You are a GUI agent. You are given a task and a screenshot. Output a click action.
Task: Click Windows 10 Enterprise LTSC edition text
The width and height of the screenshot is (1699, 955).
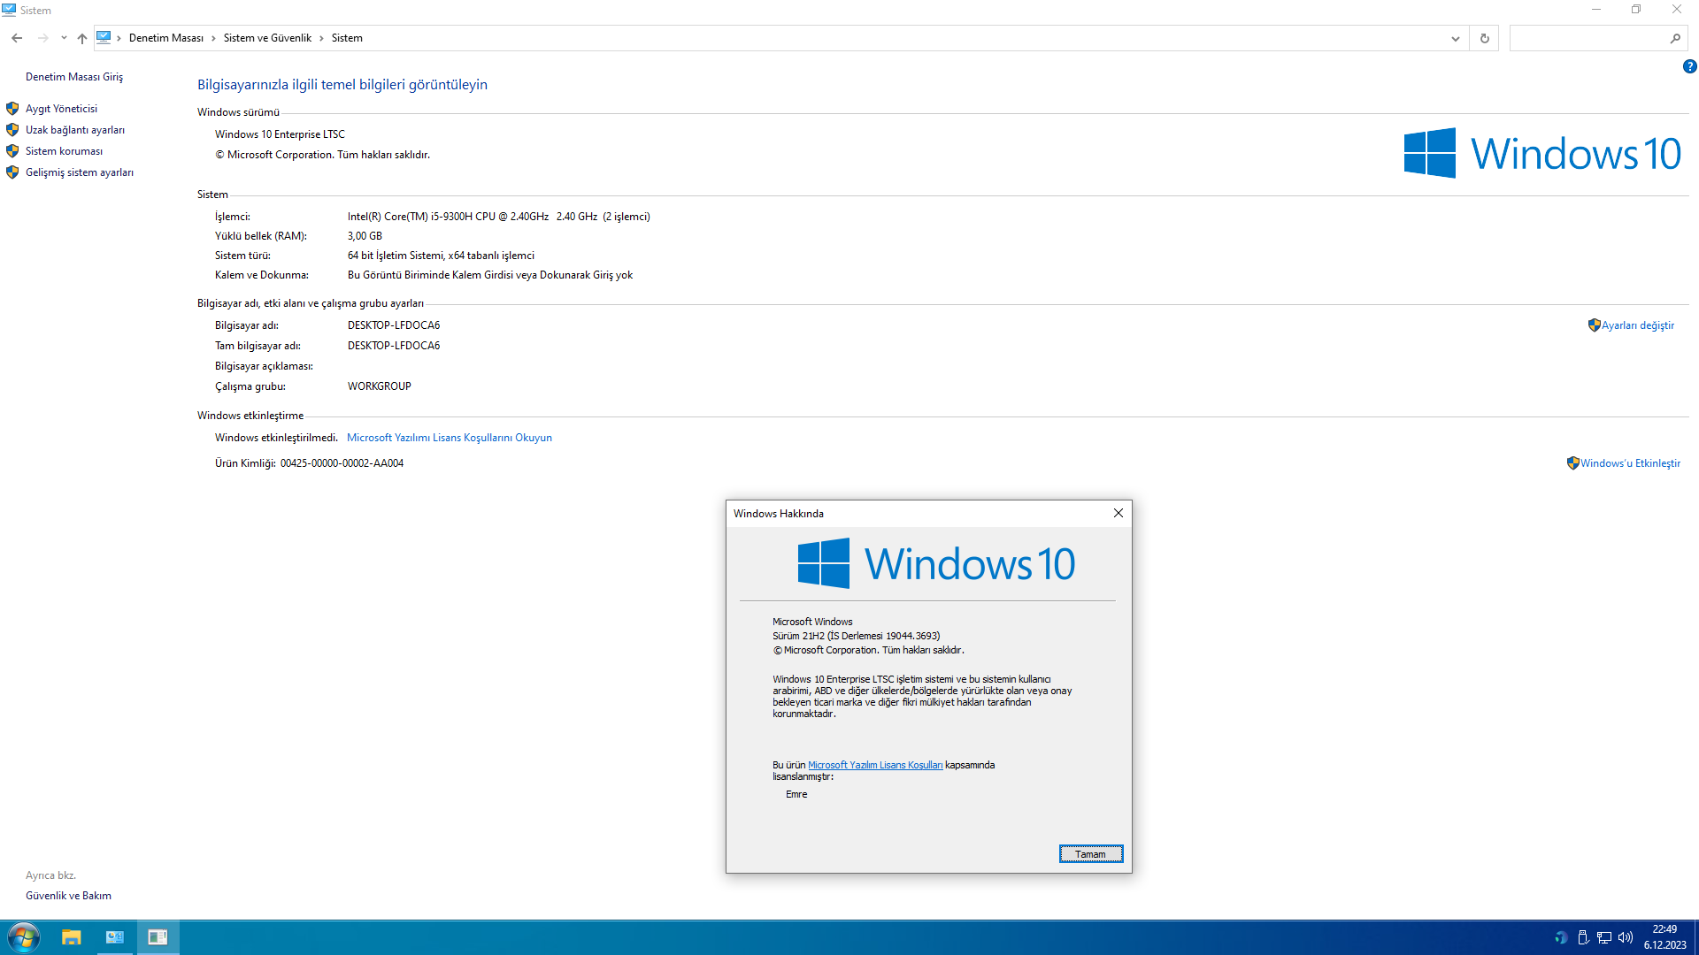tap(280, 134)
